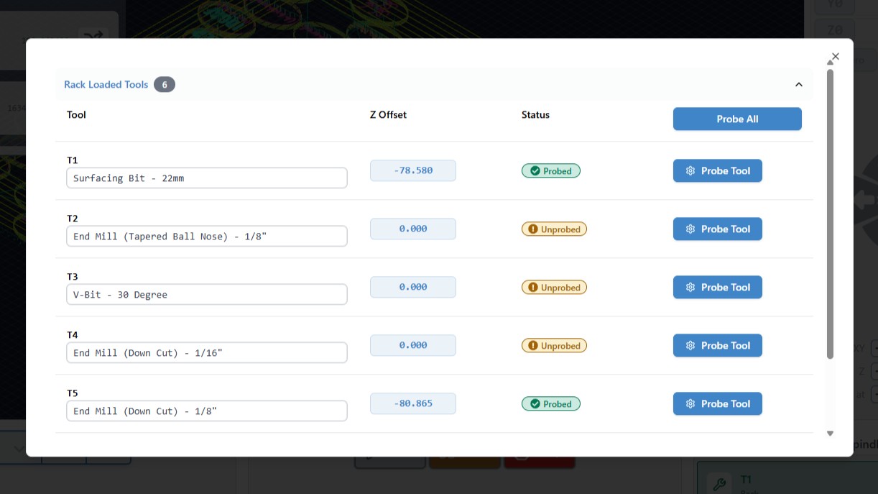
Task: Edit the T1 tool name field
Action: [206, 178]
